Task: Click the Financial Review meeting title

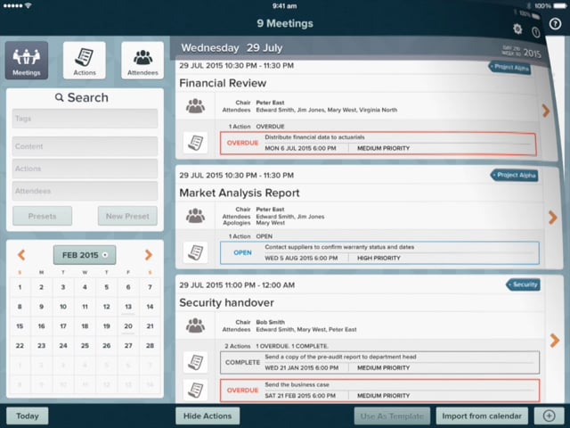Action: [223, 83]
